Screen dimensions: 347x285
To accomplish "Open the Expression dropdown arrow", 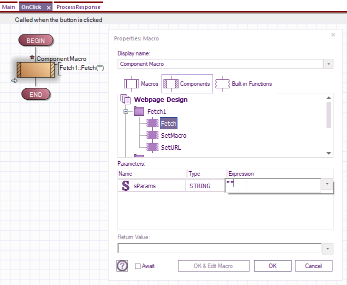I will point(327,184).
